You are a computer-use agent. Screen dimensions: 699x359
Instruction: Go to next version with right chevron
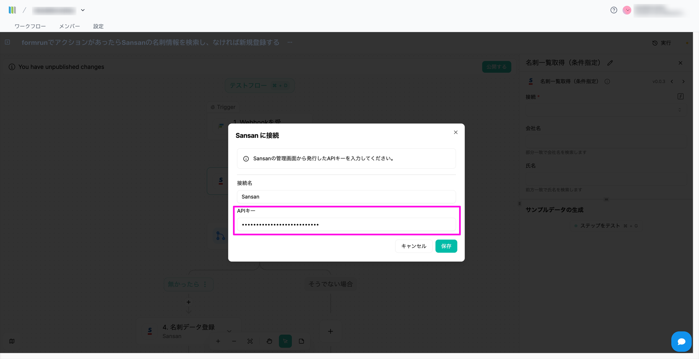[683, 82]
